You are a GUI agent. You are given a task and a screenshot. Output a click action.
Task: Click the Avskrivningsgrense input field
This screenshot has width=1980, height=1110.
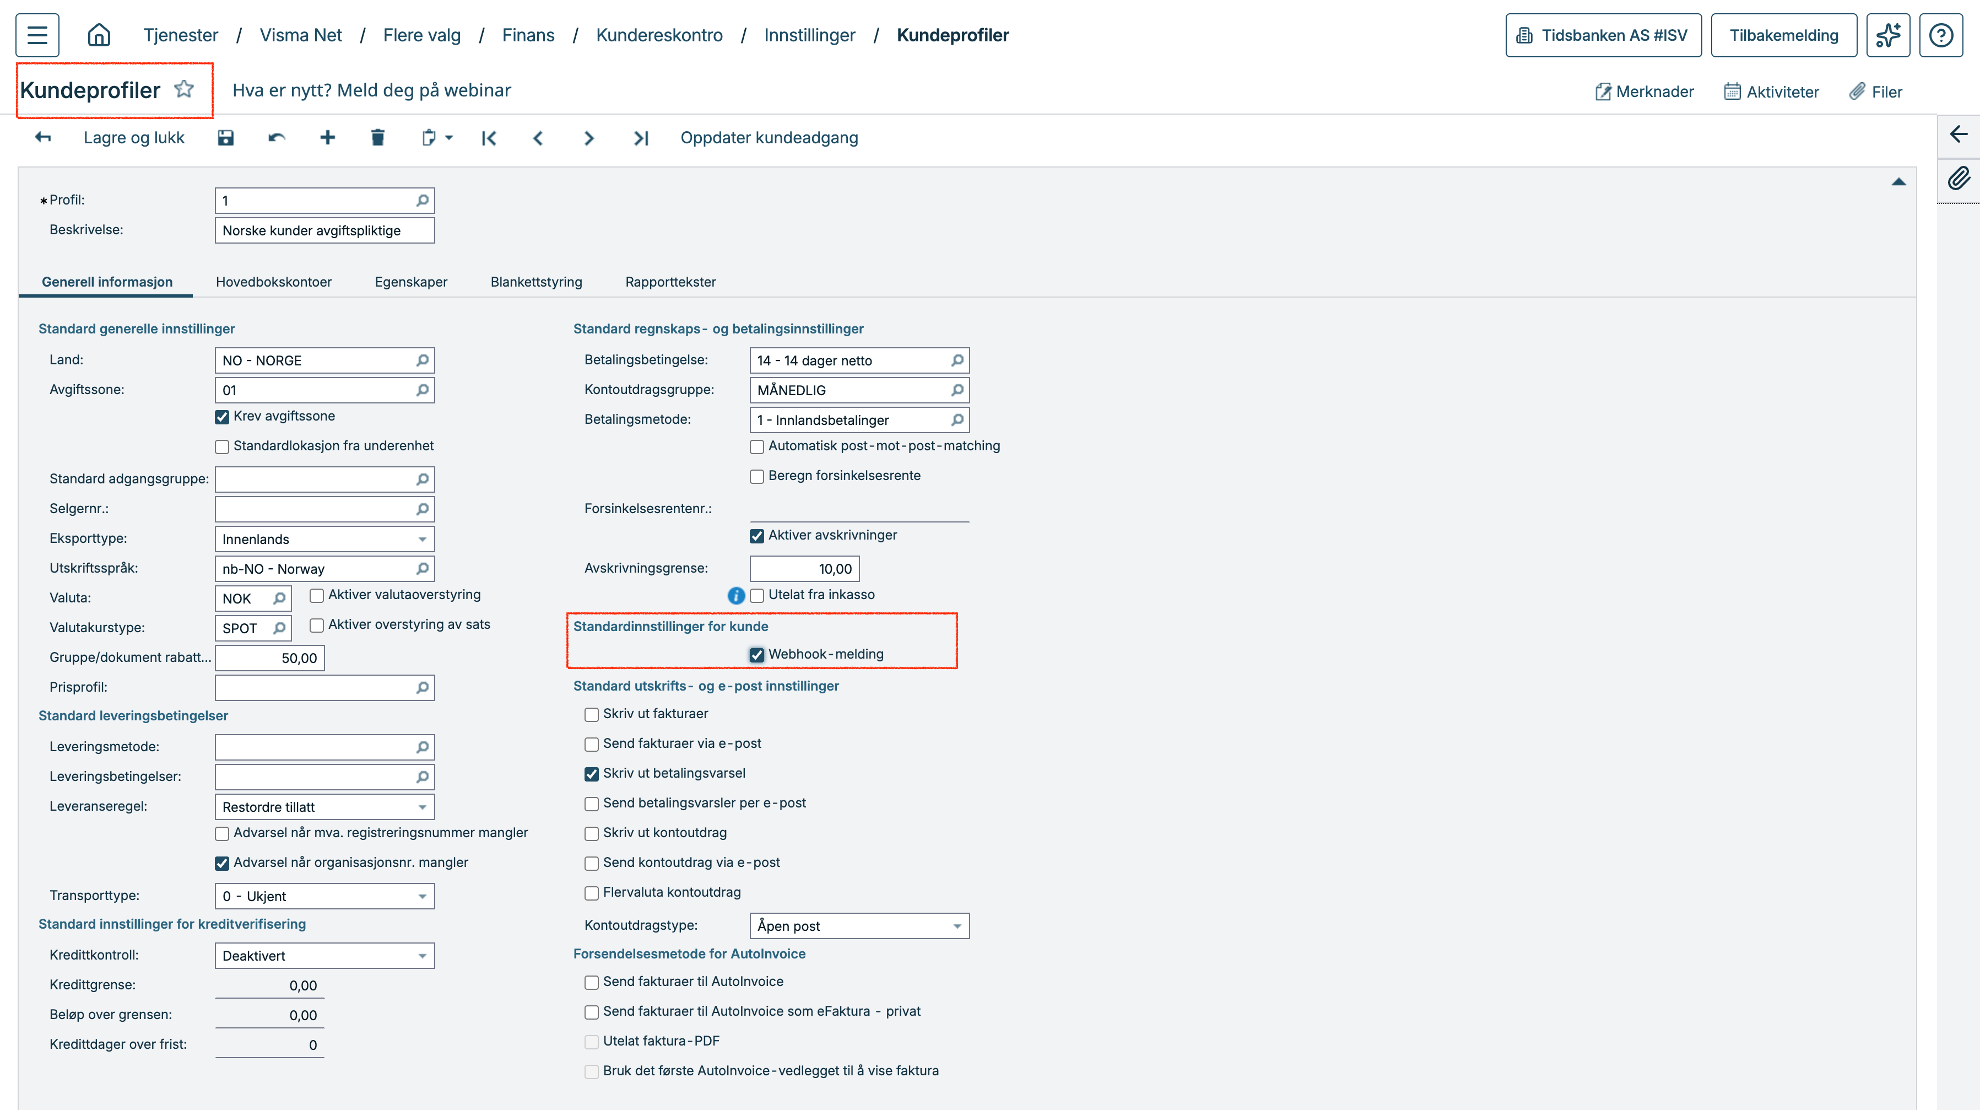click(805, 569)
